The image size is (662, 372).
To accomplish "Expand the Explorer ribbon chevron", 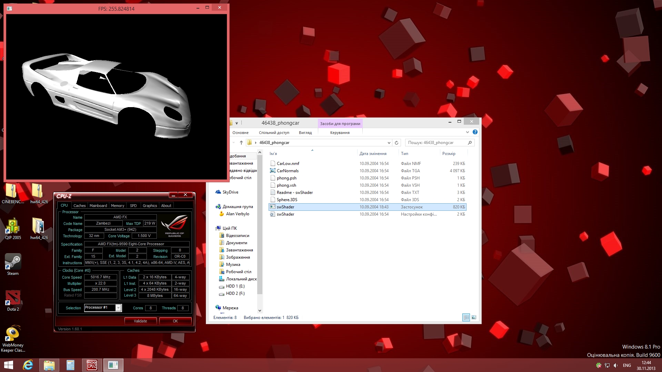I will (467, 132).
